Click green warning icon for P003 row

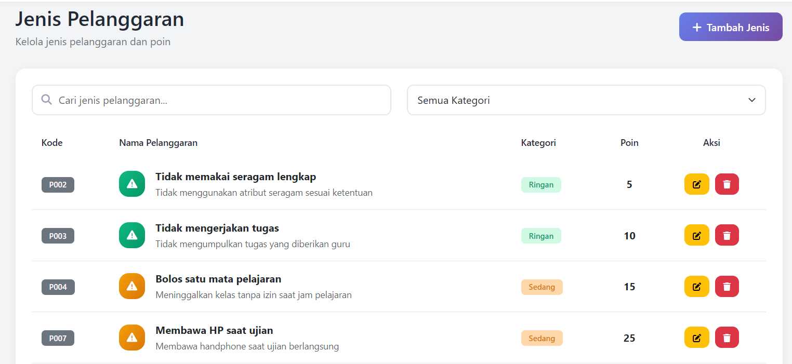click(x=132, y=235)
